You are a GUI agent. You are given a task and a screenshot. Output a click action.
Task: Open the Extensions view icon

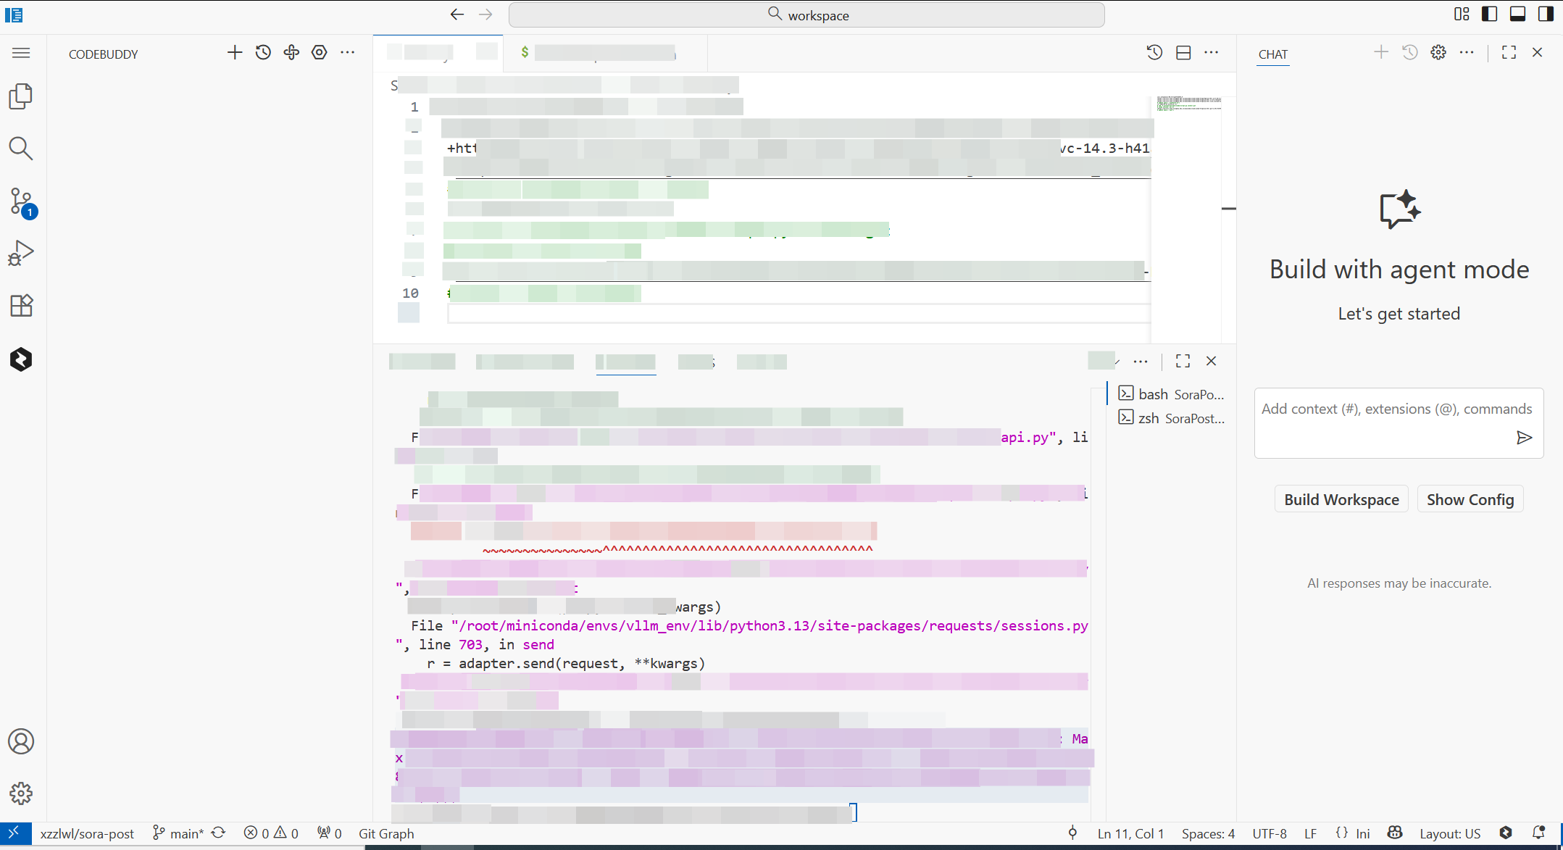tap(21, 305)
